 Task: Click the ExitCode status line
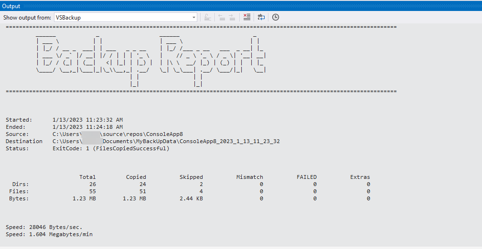click(111, 148)
